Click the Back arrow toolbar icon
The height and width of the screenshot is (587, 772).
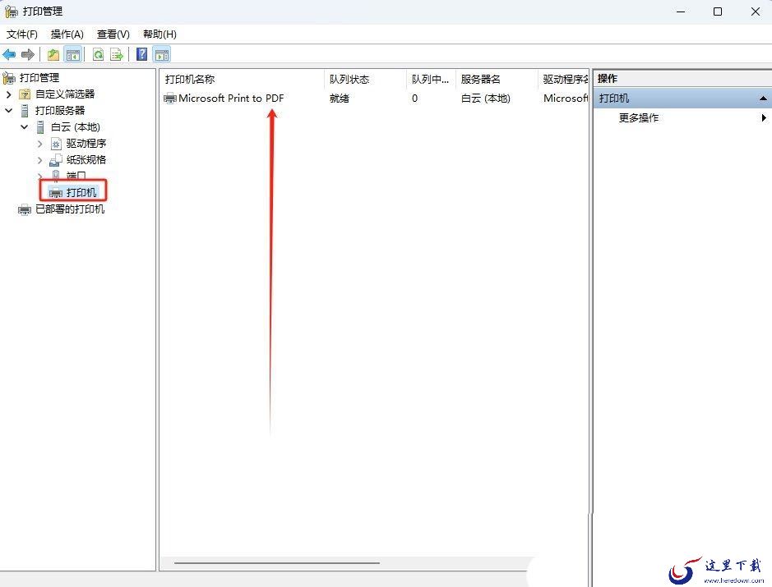pyautogui.click(x=9, y=54)
